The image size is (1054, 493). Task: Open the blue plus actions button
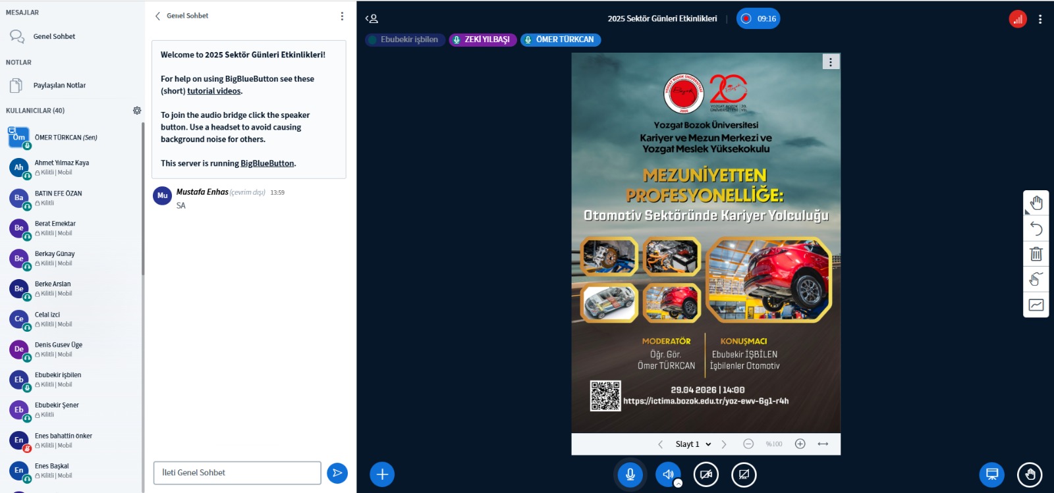[382, 474]
